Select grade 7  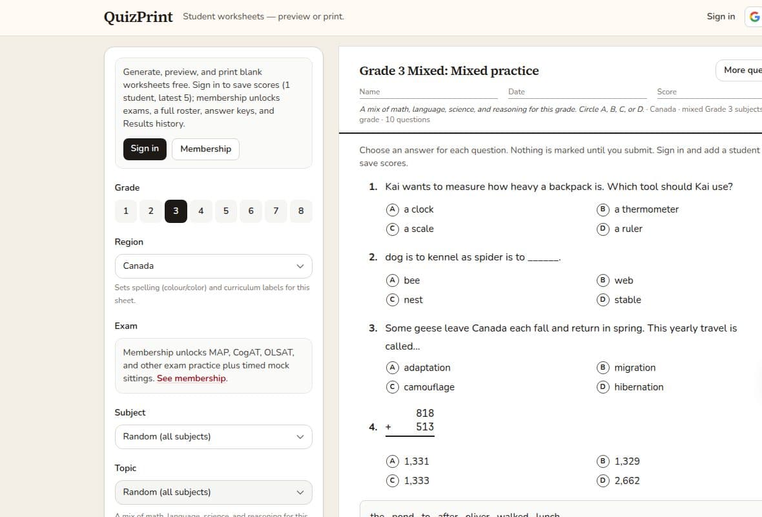click(276, 211)
